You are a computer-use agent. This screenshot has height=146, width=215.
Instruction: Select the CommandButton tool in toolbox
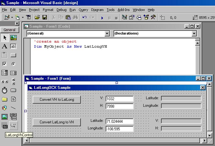point(14,55)
